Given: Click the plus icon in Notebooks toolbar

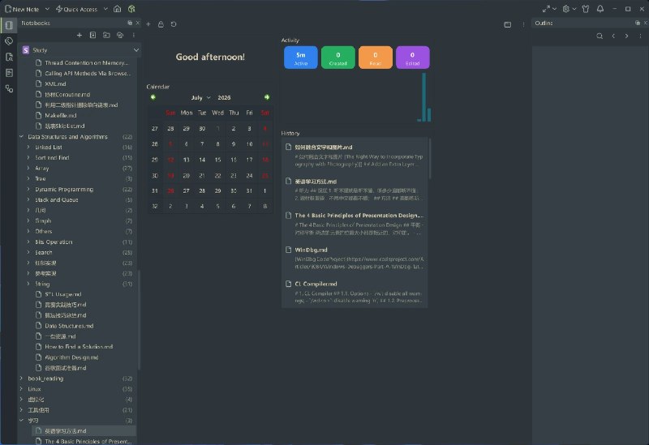Looking at the screenshot, I should coord(80,35).
